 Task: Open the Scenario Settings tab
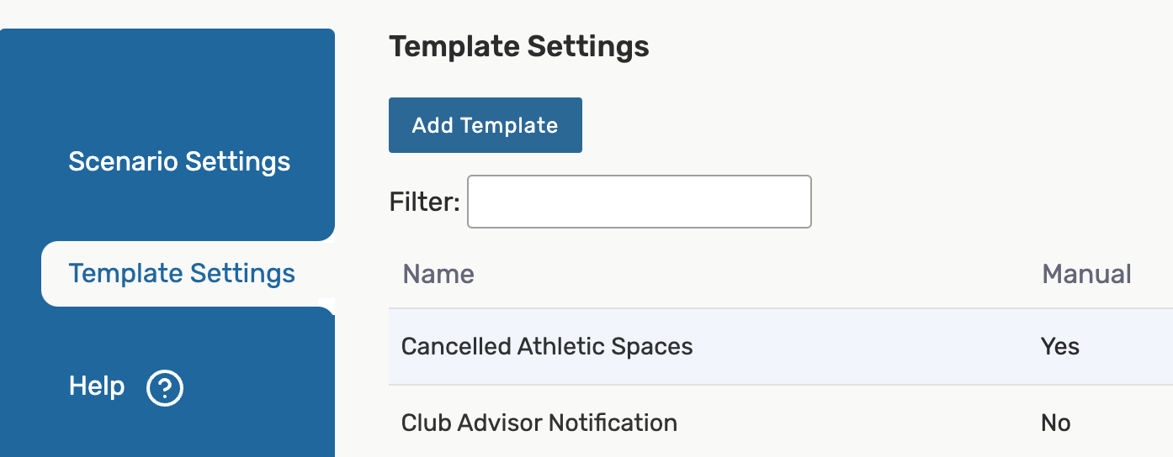179,161
